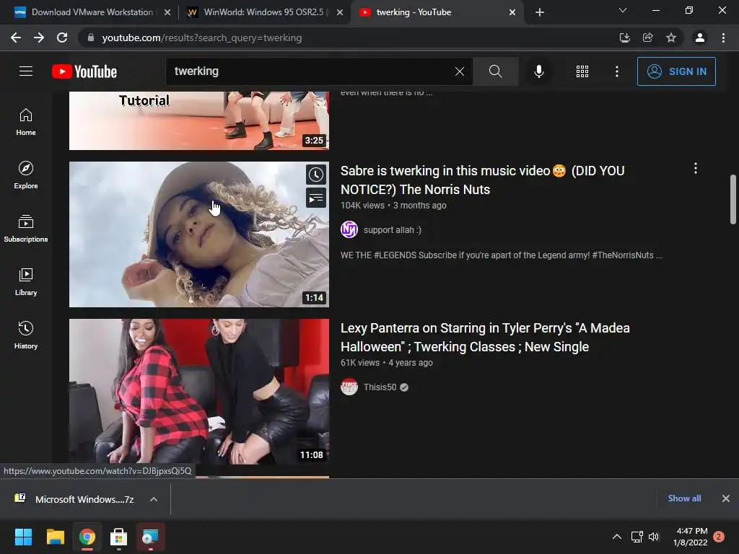Screen dimensions: 739x554
Task: Click the support allah channel avatar
Action: [x=349, y=229]
